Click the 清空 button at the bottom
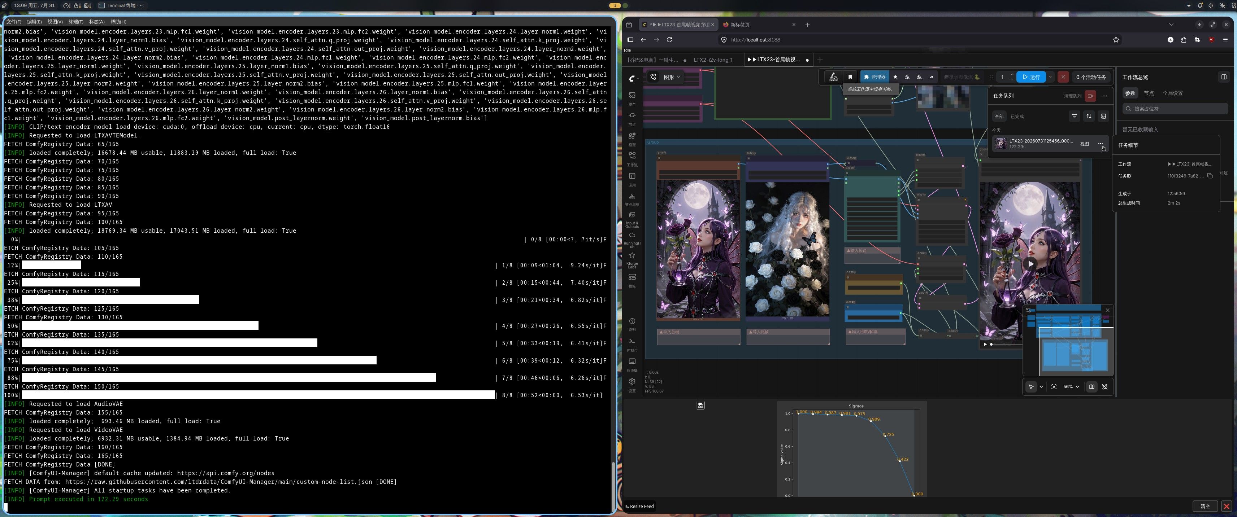This screenshot has height=517, width=1237. pos(1205,506)
